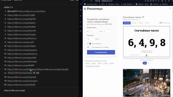Click the send arrow icon in toolbar
This screenshot has width=173, height=97.
click(x=156, y=1)
